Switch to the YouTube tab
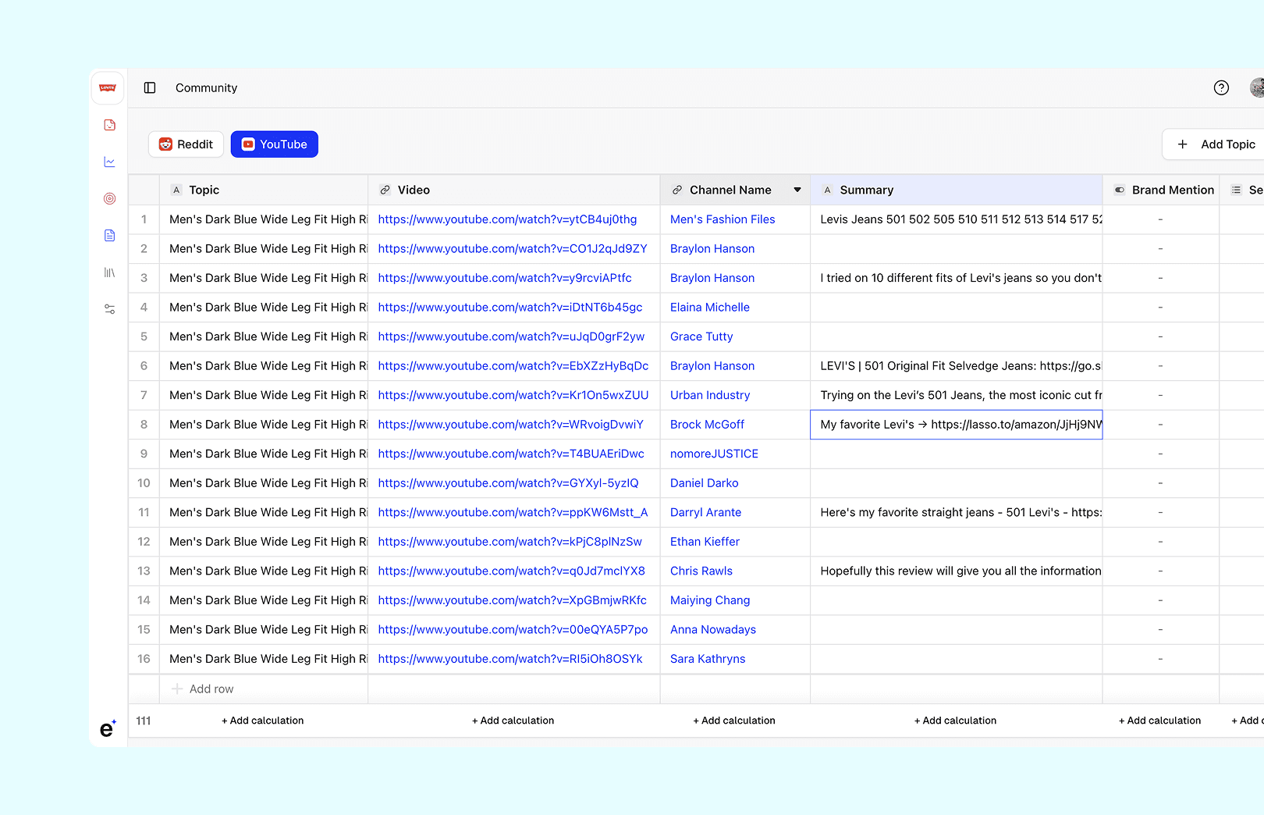 coord(275,144)
